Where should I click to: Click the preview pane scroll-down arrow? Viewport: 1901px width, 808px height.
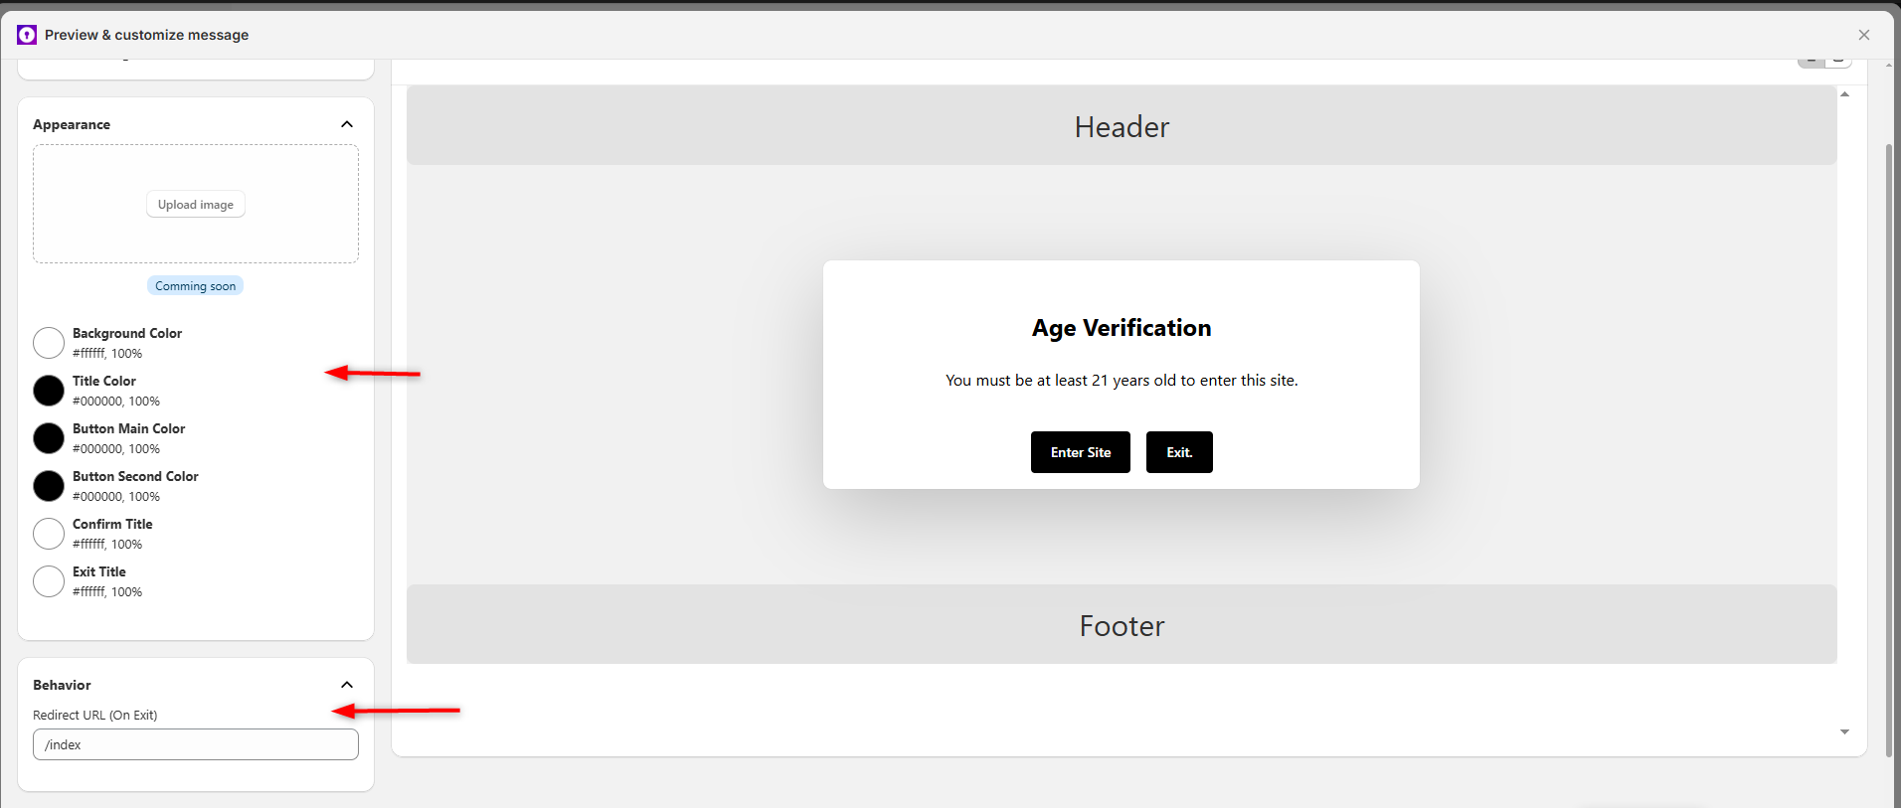pyautogui.click(x=1844, y=731)
